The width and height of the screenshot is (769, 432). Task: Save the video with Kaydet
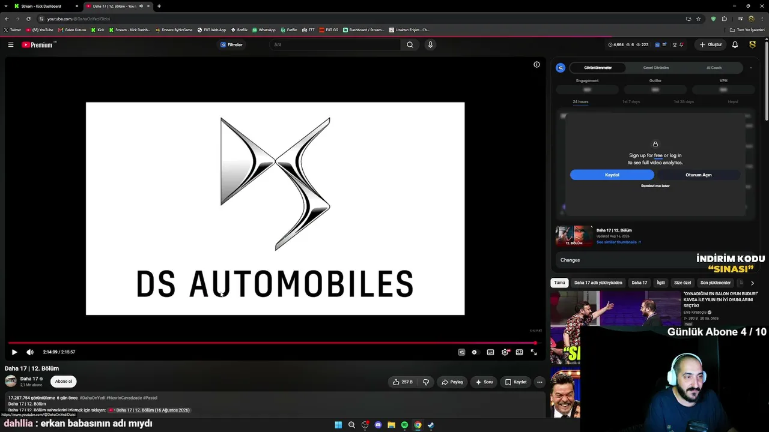[515, 382]
